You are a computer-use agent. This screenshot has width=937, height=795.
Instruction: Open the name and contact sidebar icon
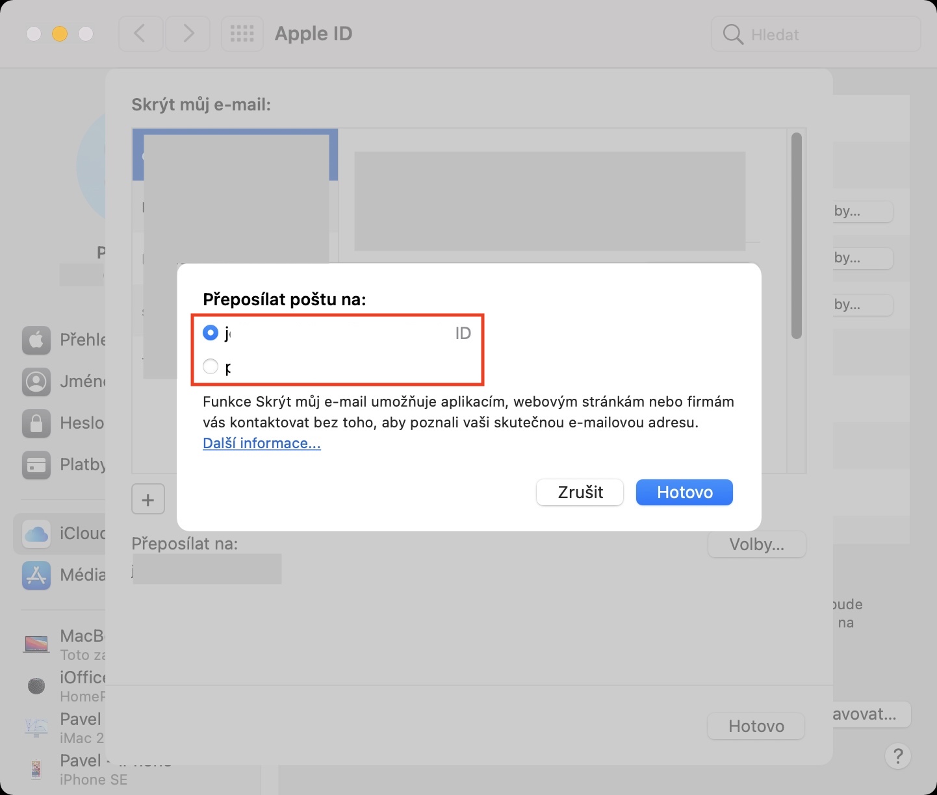click(36, 381)
